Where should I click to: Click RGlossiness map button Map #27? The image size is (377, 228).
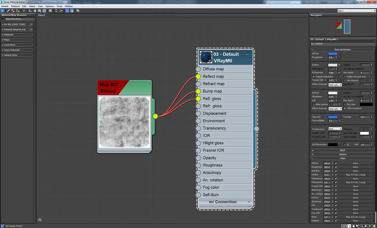[355, 182]
